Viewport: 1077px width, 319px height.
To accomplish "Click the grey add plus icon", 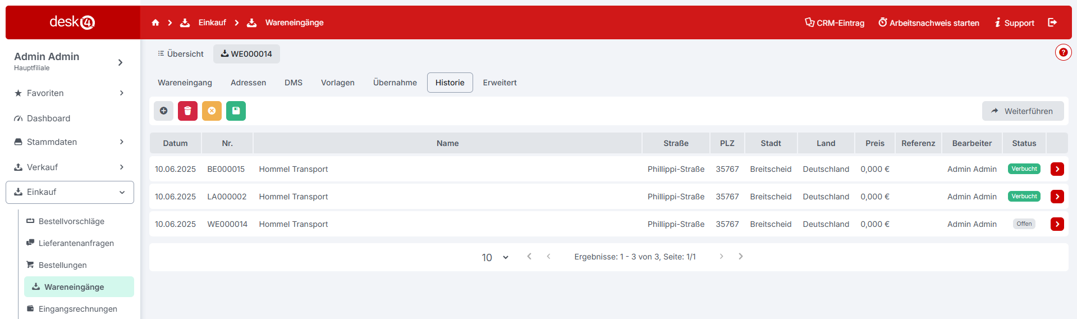I will [163, 111].
